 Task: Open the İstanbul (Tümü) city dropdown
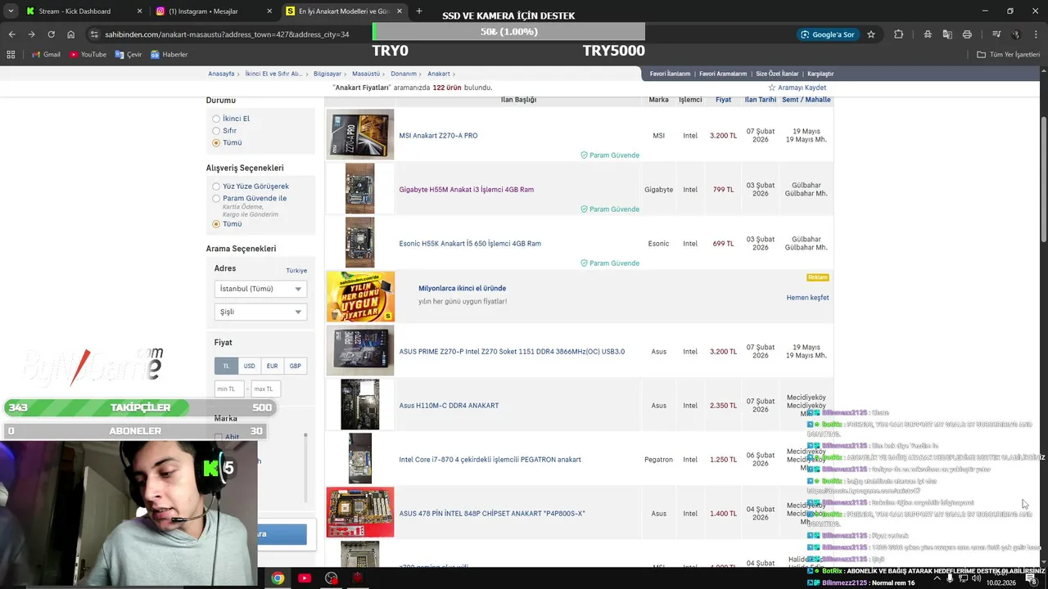click(x=260, y=289)
